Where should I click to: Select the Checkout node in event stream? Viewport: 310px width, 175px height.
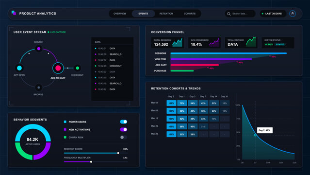coord(78,68)
